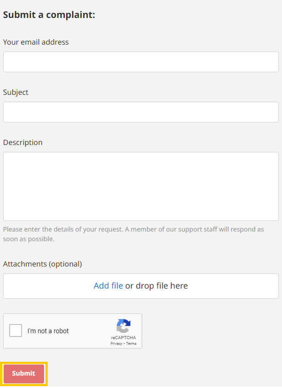The width and height of the screenshot is (282, 388).
Task: Check the "I'm not a robot" checkbox
Action: click(16, 330)
